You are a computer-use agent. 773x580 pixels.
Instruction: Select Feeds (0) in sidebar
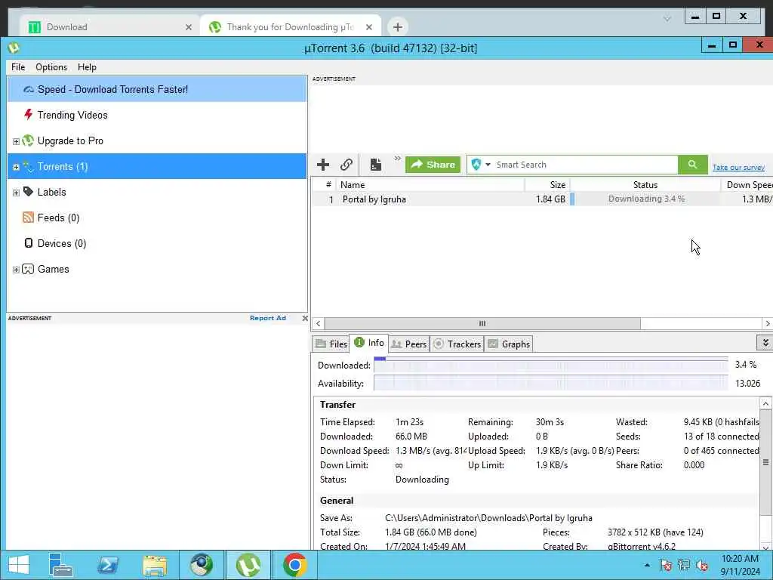[x=157, y=217]
